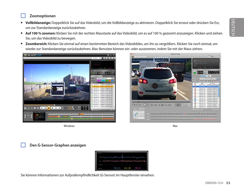Switch to the Map tab in Windows viewer
This screenshot has height=195, width=244.
coord(109,76)
